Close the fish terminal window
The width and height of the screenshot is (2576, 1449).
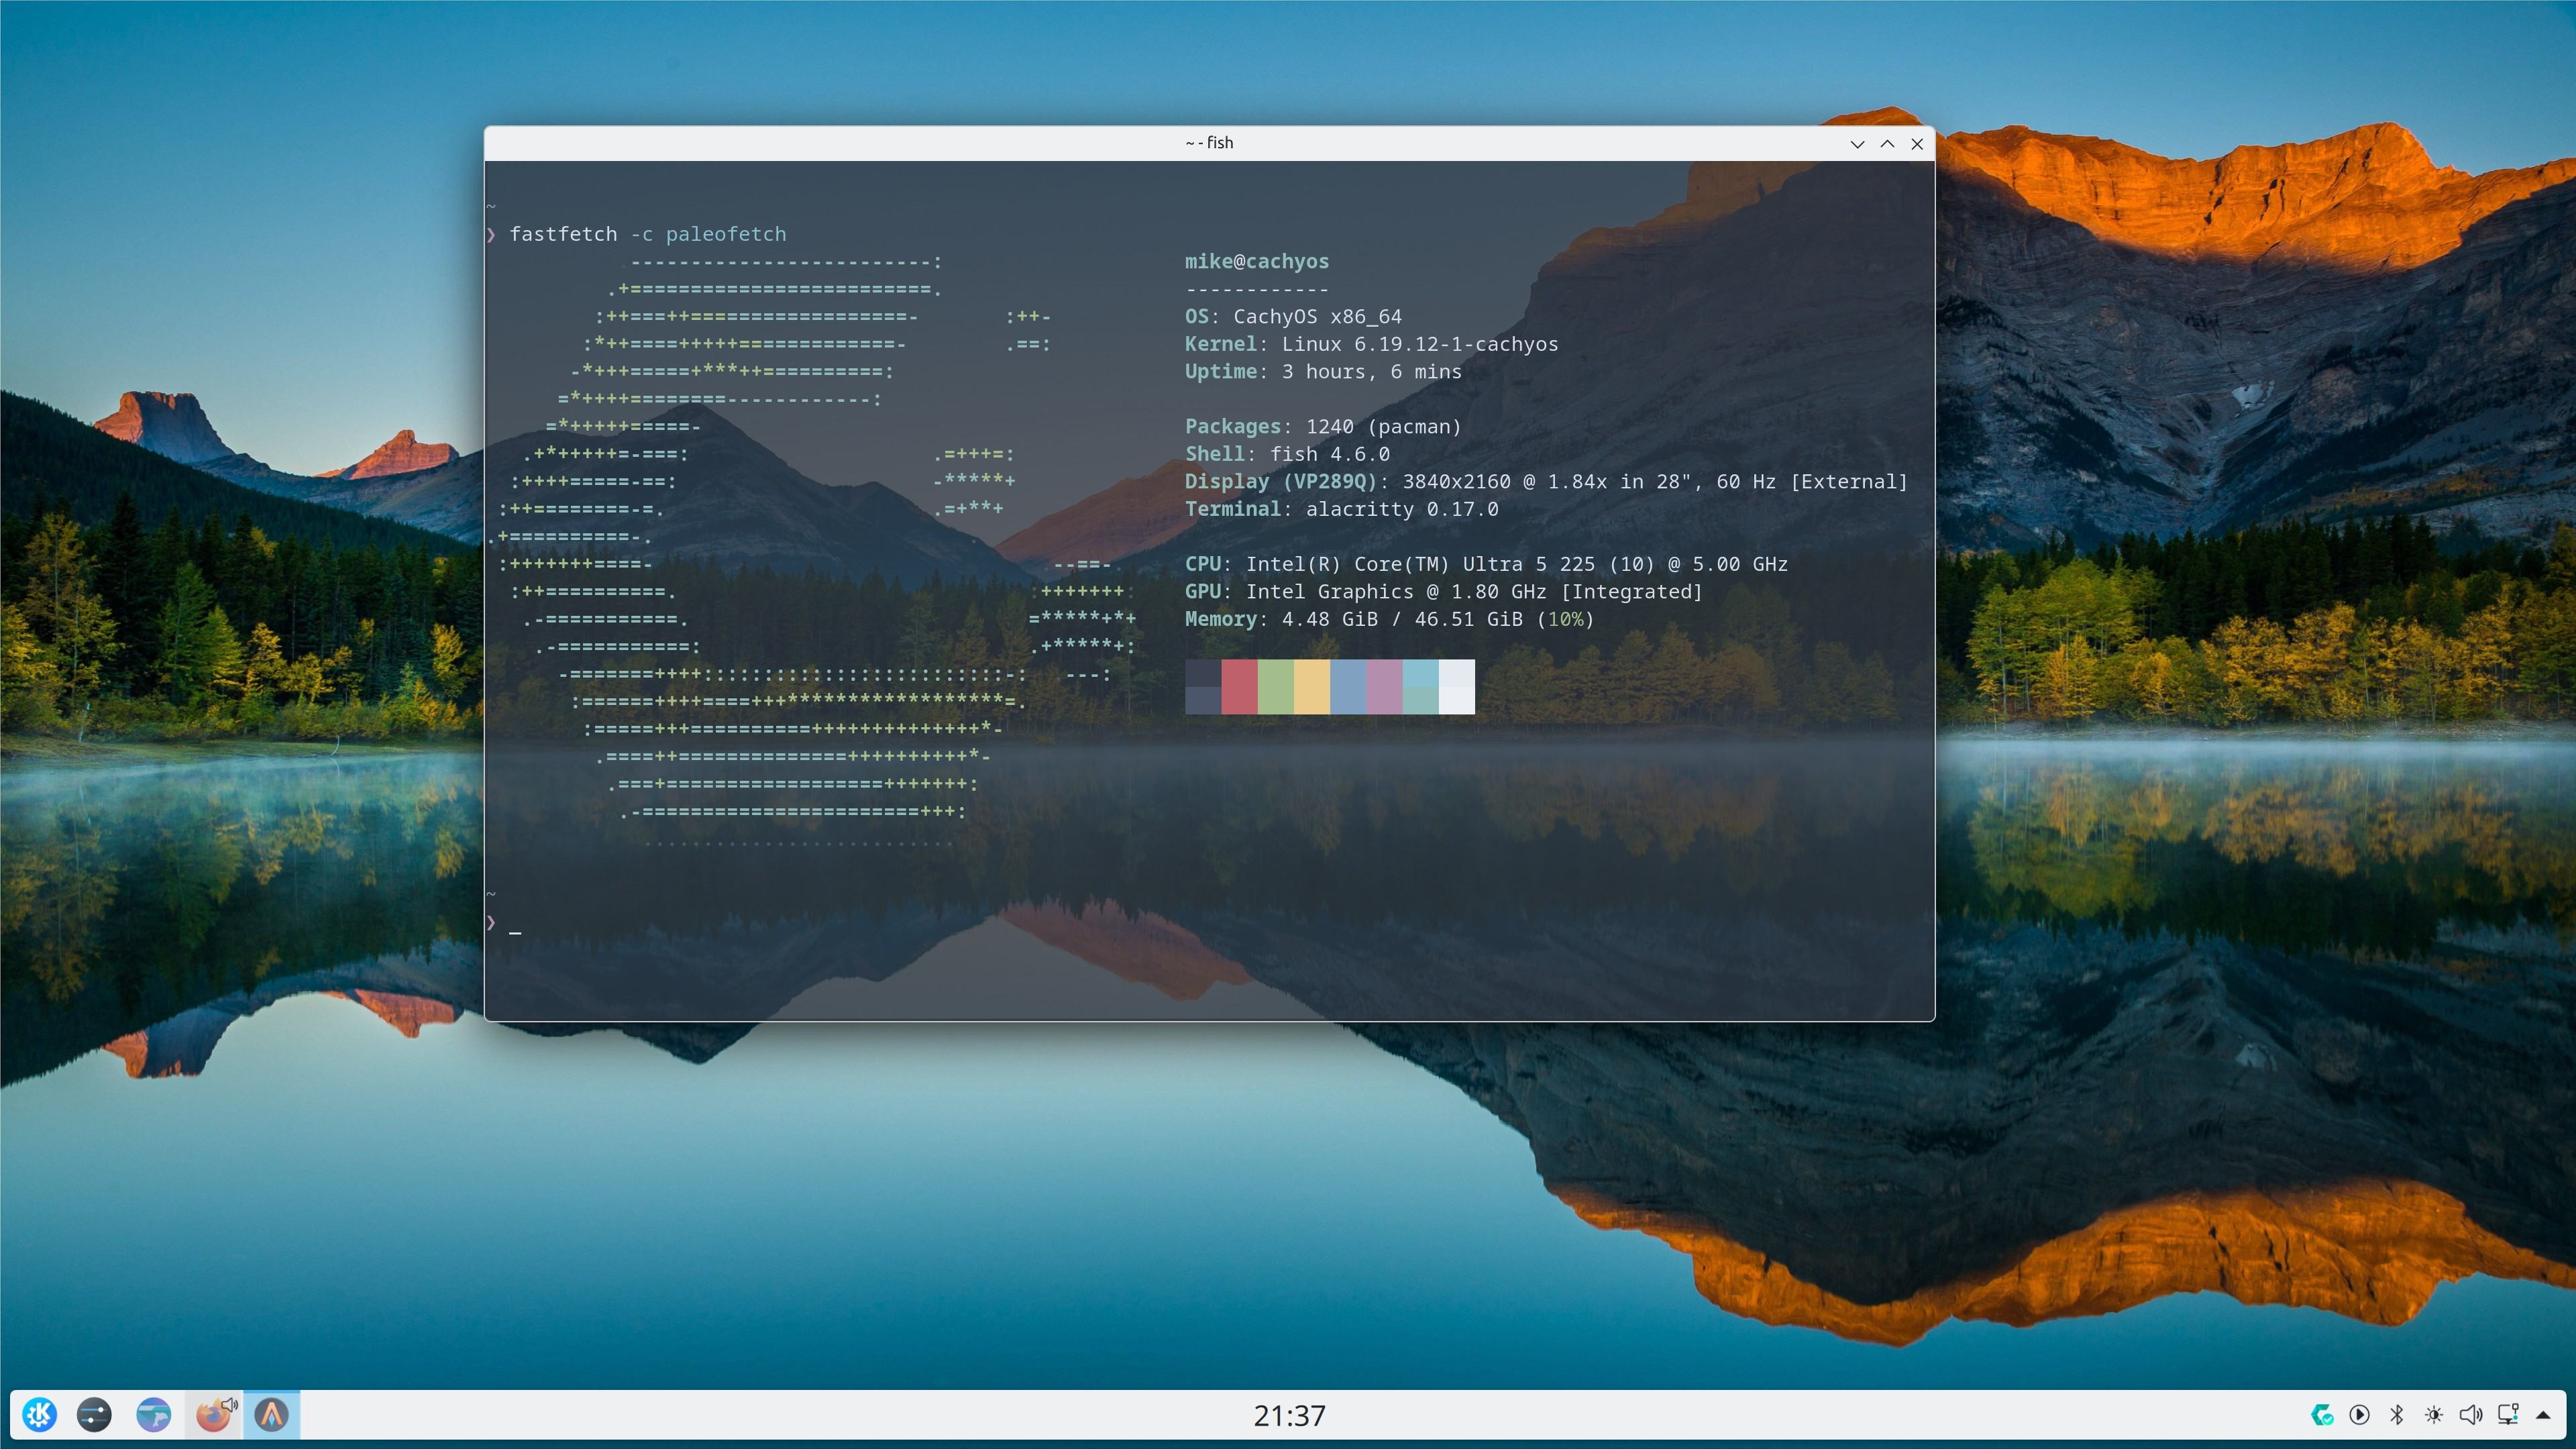click(x=1917, y=144)
